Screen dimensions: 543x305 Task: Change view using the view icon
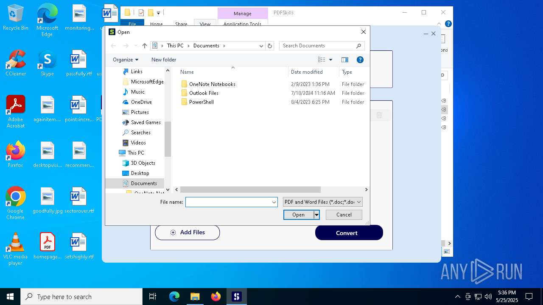pyautogui.click(x=322, y=60)
